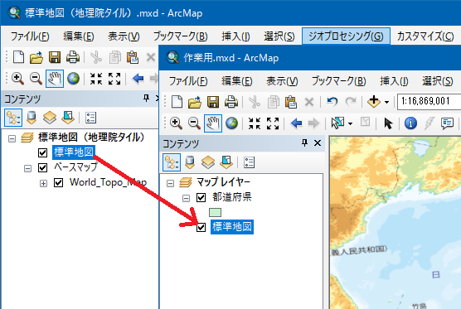Open ジオプロセシング(G) menu in back window
This screenshot has height=309, width=461.
click(x=346, y=36)
